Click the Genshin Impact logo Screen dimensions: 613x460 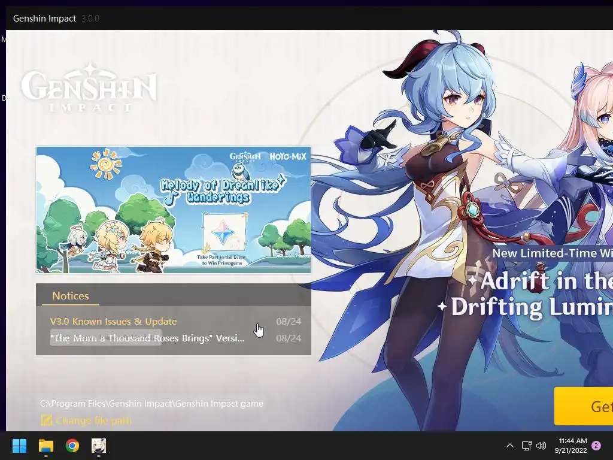89,87
